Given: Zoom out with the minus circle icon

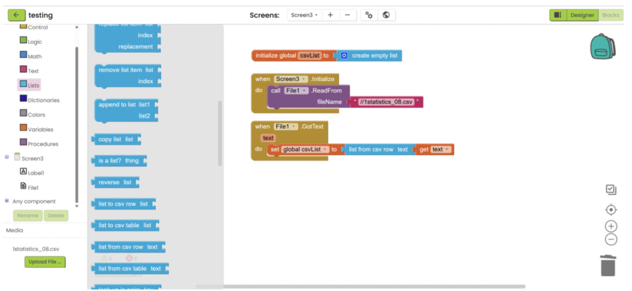Looking at the screenshot, I should pos(610,239).
